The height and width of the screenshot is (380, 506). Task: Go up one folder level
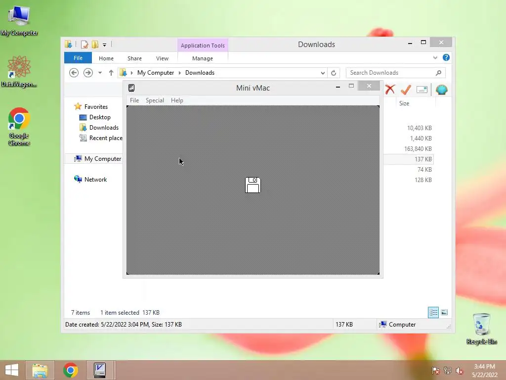tap(111, 73)
